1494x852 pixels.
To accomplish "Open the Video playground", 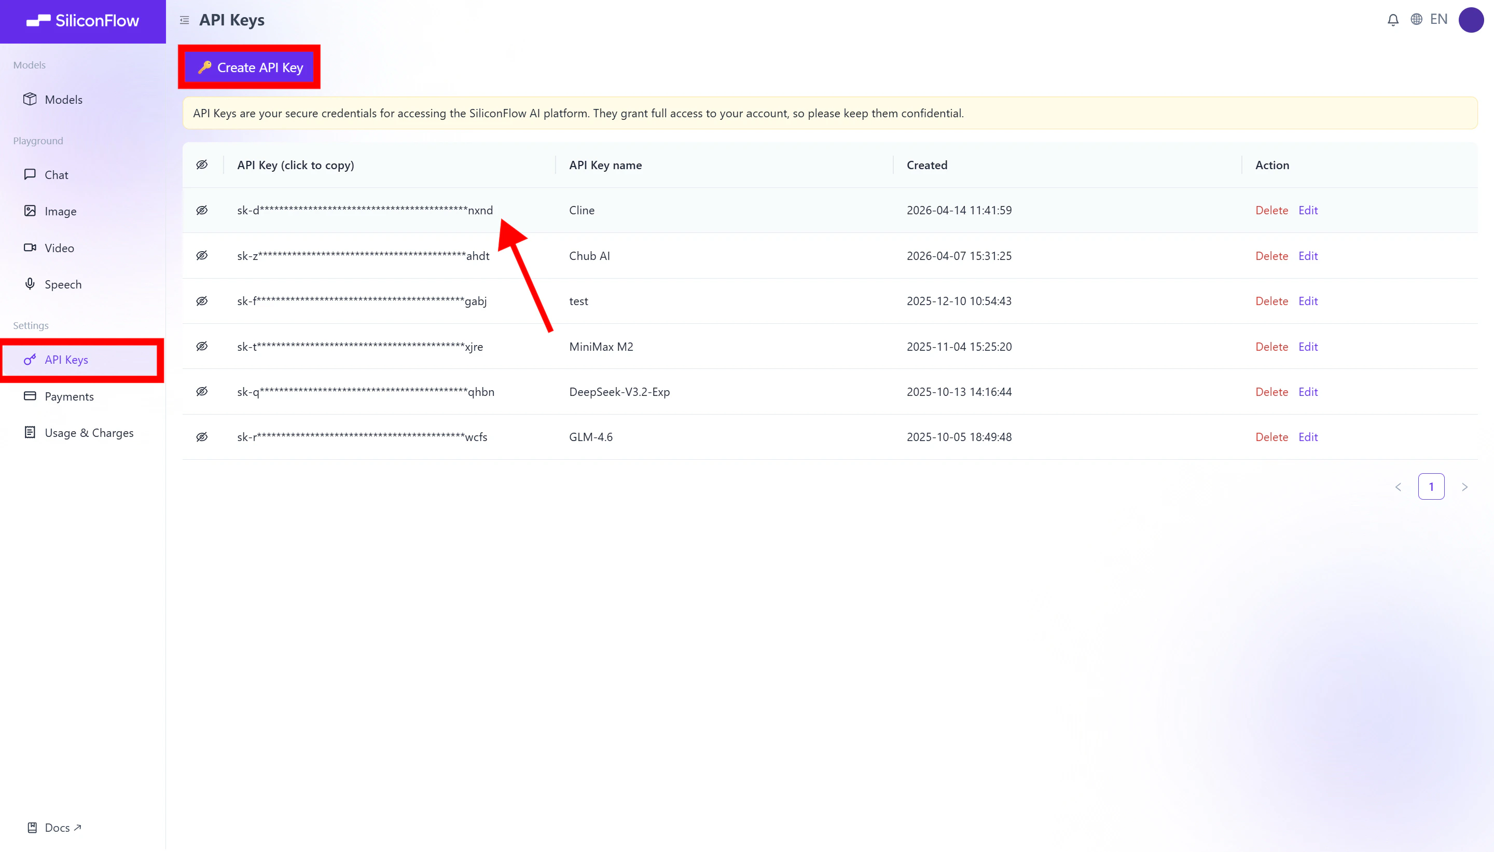I will (59, 248).
